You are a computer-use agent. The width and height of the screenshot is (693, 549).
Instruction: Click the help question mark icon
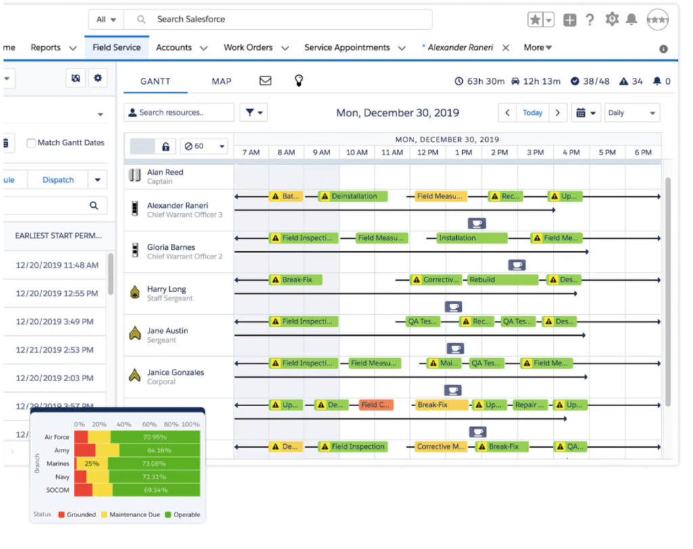[589, 19]
